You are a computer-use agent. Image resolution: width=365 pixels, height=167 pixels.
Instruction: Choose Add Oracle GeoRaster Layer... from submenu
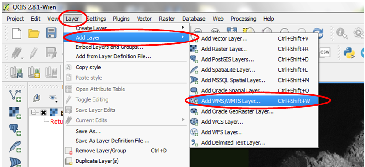[x=253, y=111]
